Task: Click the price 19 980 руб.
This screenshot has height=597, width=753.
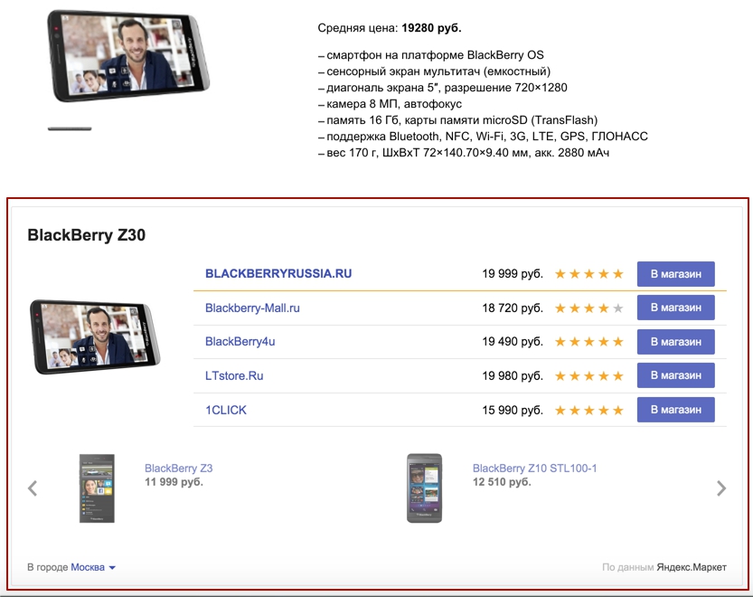Action: click(513, 376)
